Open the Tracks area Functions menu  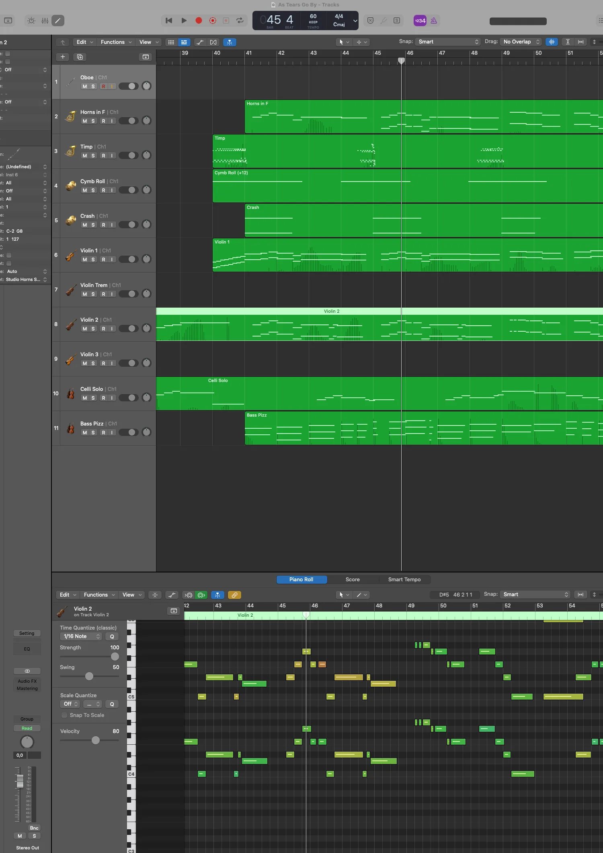[x=116, y=42]
